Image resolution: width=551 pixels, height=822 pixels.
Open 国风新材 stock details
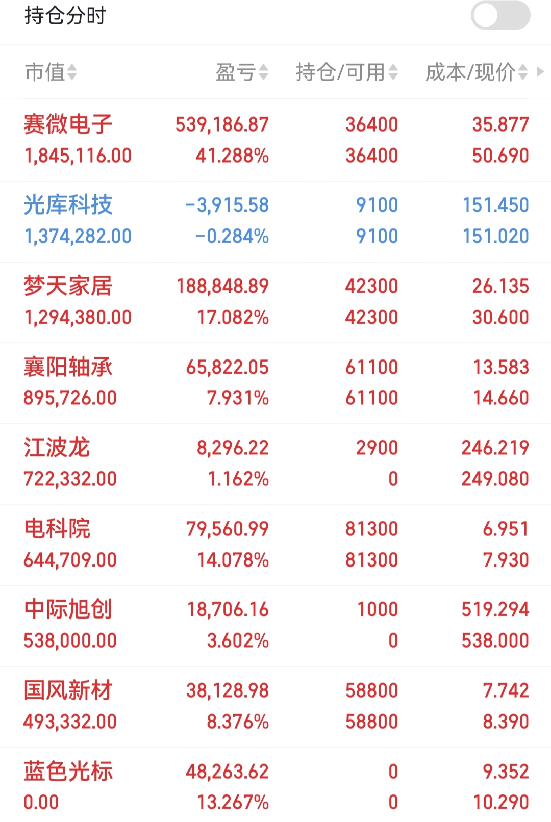[275, 707]
